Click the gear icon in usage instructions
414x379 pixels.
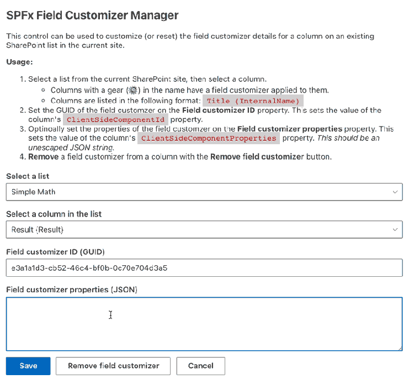pos(133,91)
